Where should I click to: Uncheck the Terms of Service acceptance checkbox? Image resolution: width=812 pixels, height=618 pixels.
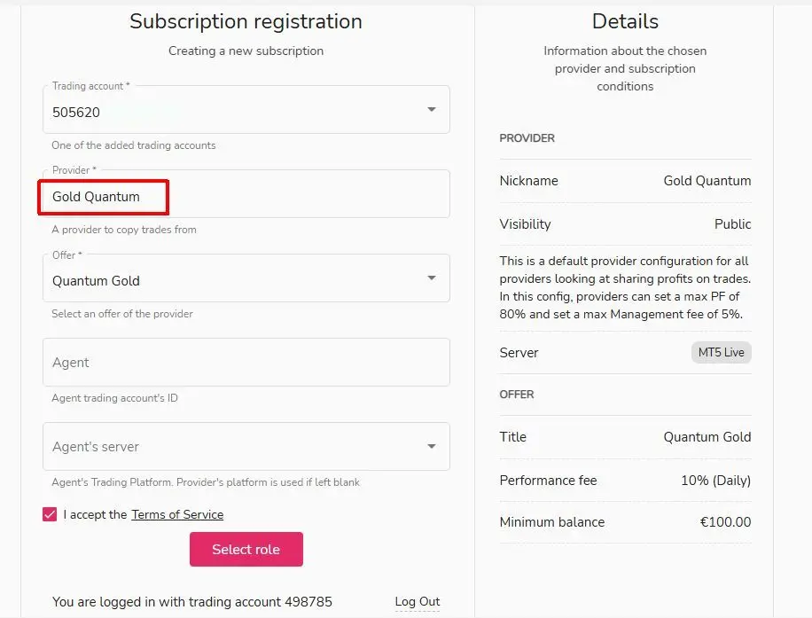click(49, 514)
